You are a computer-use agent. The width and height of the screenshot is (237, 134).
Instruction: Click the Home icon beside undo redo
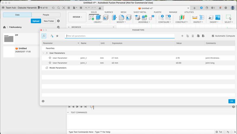(100, 8)
